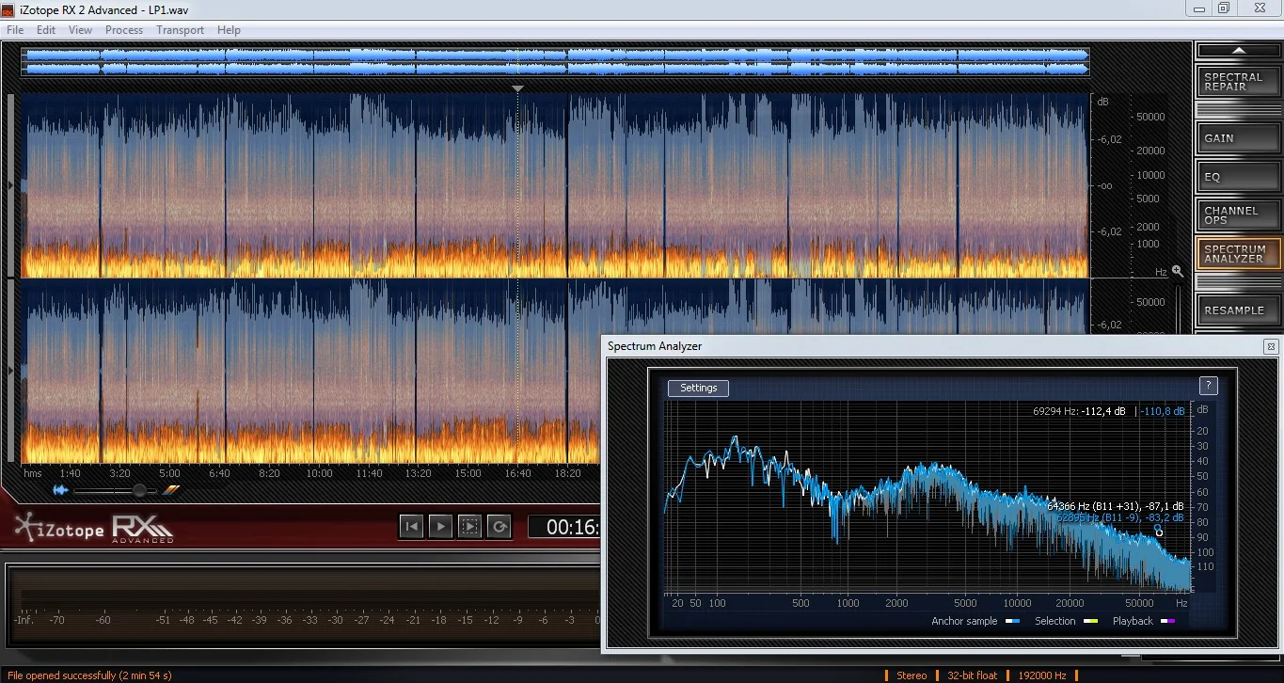
Task: Open the Spectral Repair module
Action: pyautogui.click(x=1238, y=82)
